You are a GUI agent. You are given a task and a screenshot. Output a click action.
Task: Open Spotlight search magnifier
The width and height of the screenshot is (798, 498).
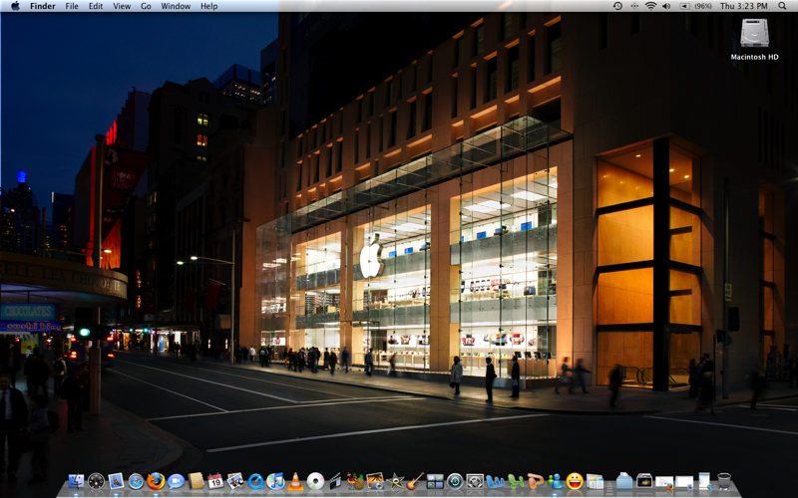click(x=782, y=6)
